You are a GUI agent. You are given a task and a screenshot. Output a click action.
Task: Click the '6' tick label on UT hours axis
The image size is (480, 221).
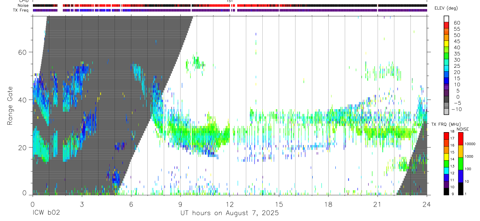[131, 204]
